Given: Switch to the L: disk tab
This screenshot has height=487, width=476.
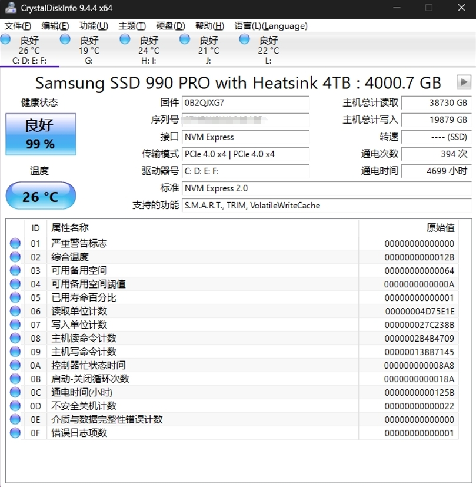Looking at the screenshot, I should (x=268, y=49).
